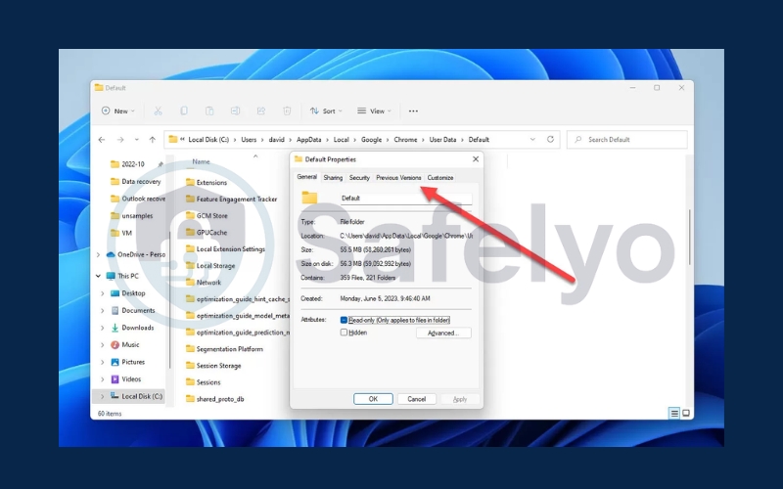Open the See more ellipsis menu
Screen dimensions: 783x489
tap(413, 111)
